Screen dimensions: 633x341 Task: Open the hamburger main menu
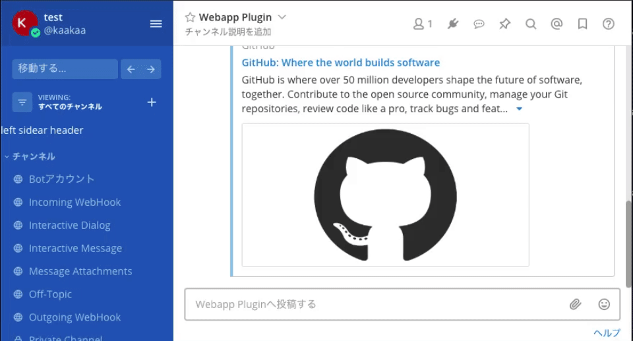coord(156,24)
